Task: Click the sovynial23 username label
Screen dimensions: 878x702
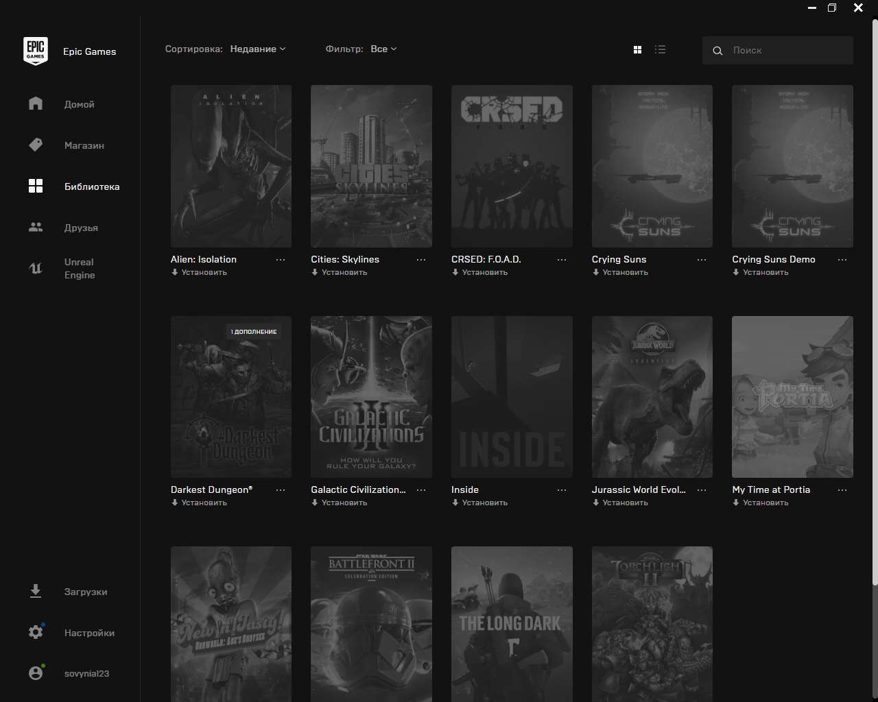Action: pyautogui.click(x=86, y=674)
